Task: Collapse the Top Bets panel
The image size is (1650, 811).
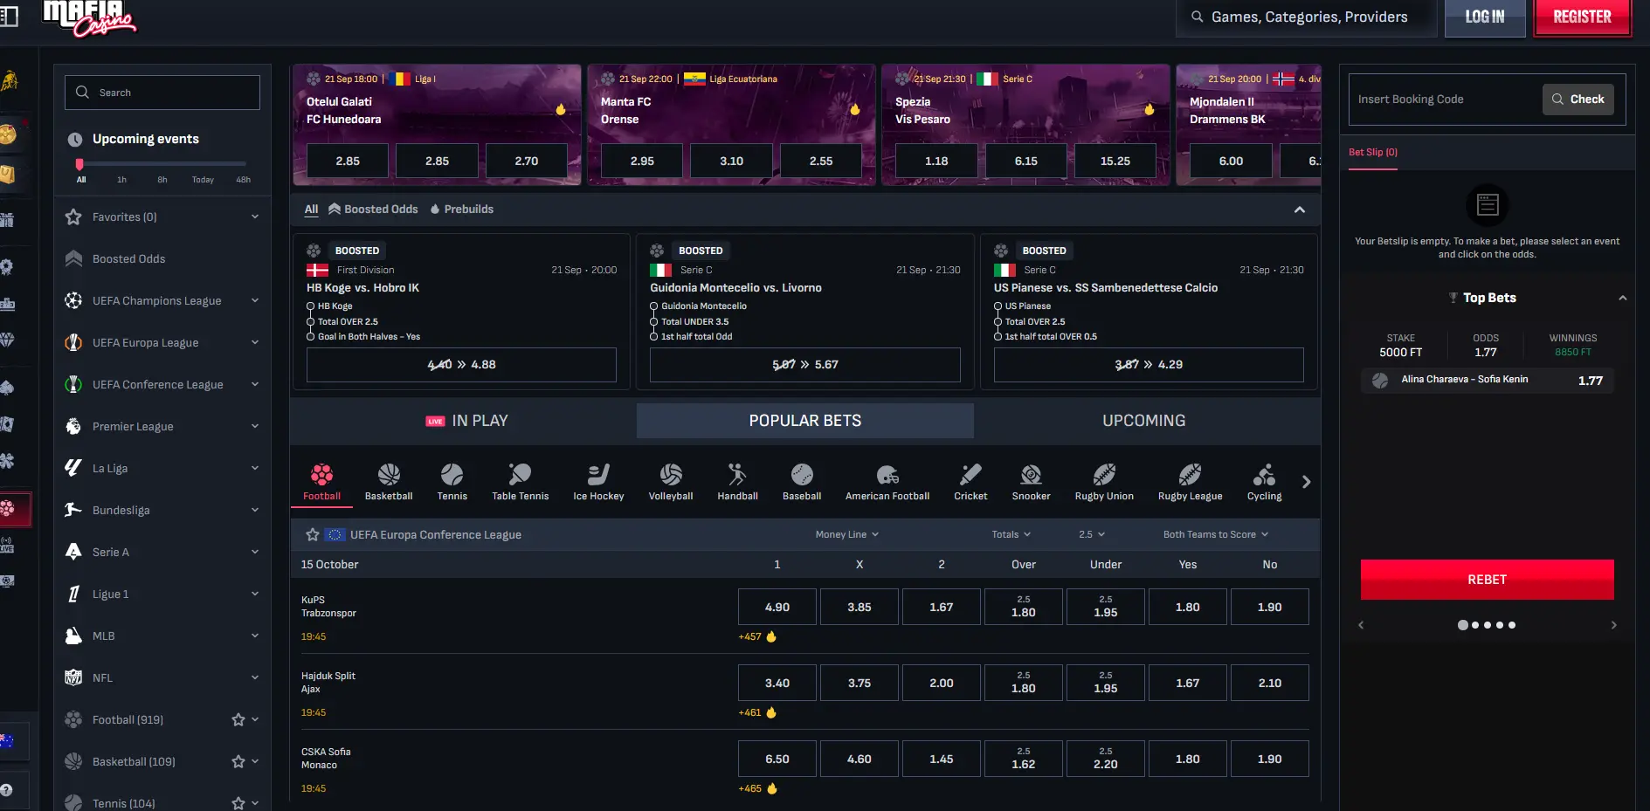Action: point(1622,298)
